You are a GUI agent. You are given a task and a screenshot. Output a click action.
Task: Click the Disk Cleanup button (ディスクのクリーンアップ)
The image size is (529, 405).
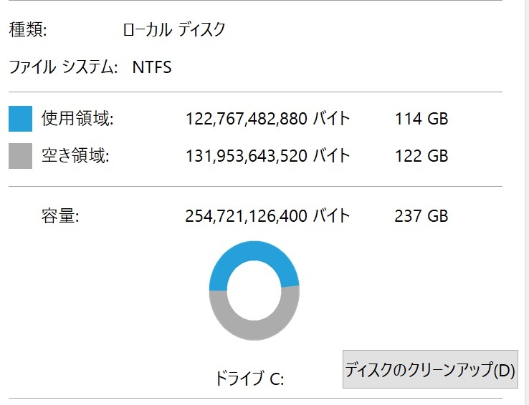pos(430,369)
